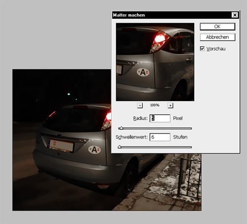The image size is (247, 224).
Task: Zoom out preview with minus button
Action: pos(140,106)
